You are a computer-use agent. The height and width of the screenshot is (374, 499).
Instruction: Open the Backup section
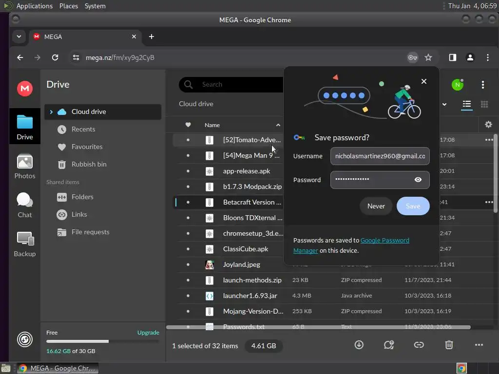click(x=24, y=244)
